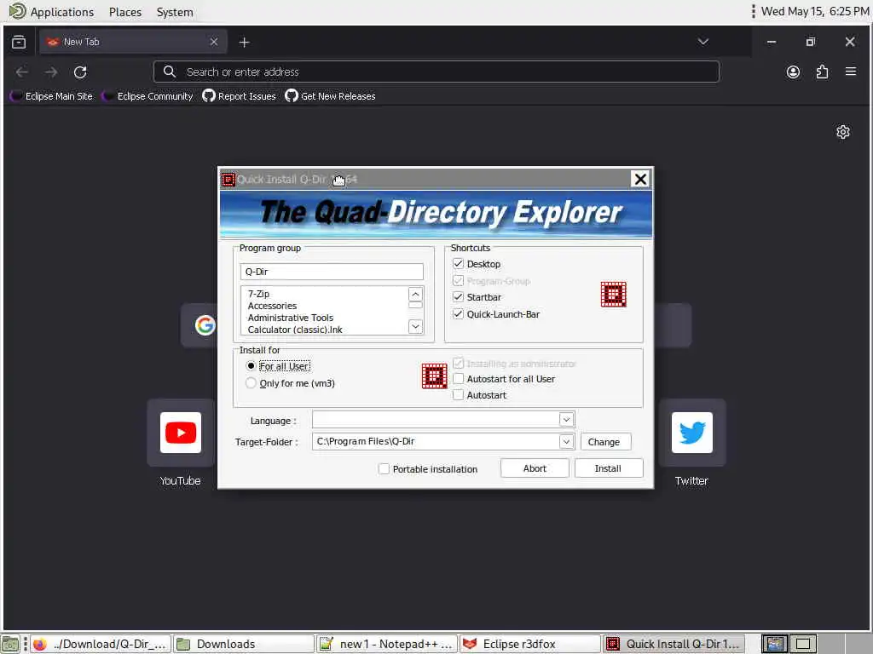Enable the Autostart checkbox
This screenshot has width=873, height=654.
coord(458,395)
